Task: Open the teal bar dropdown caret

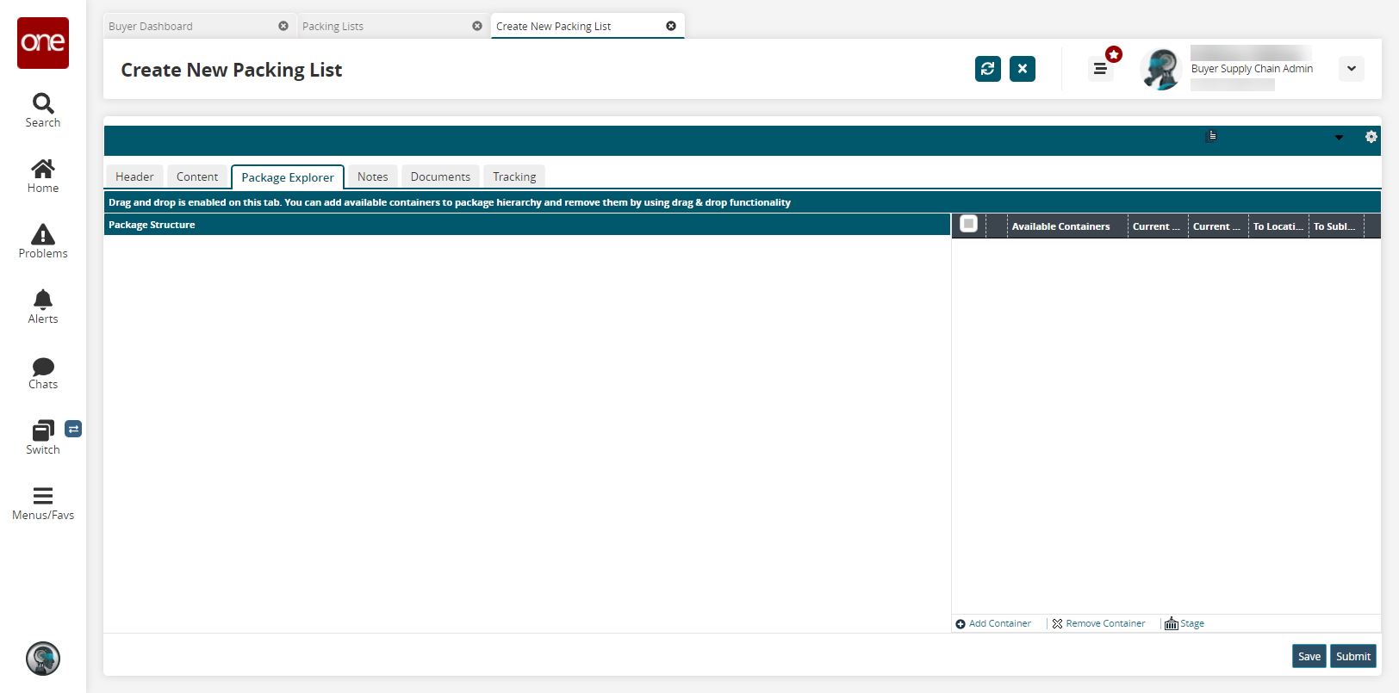Action: coord(1339,138)
